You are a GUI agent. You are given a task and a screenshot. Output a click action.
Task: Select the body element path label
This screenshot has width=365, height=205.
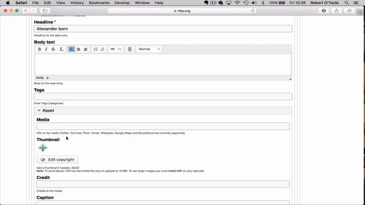pyautogui.click(x=40, y=77)
